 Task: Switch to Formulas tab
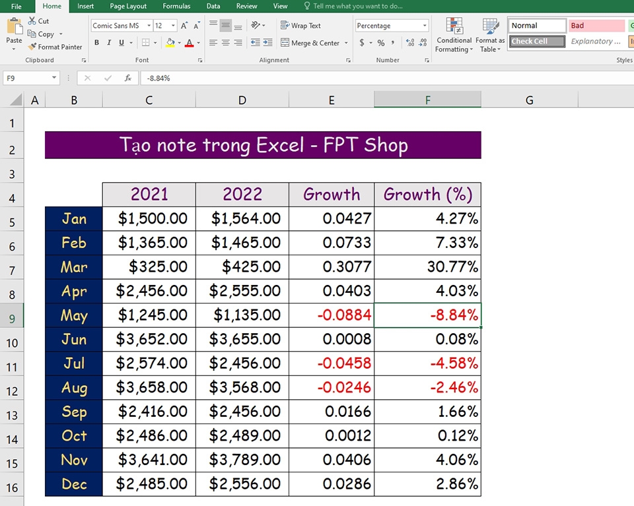tap(176, 6)
